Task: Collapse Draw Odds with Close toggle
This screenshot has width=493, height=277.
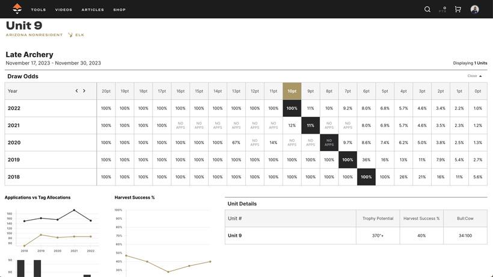Action: 474,76
